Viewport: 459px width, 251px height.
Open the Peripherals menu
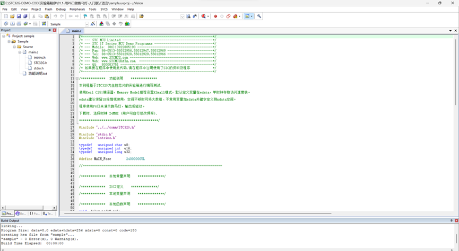tap(77, 10)
